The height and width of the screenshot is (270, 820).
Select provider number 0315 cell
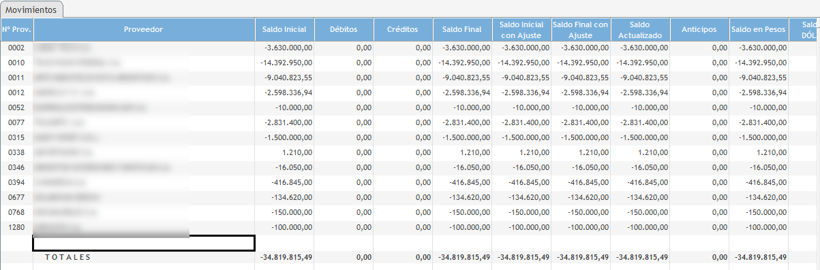[16, 137]
